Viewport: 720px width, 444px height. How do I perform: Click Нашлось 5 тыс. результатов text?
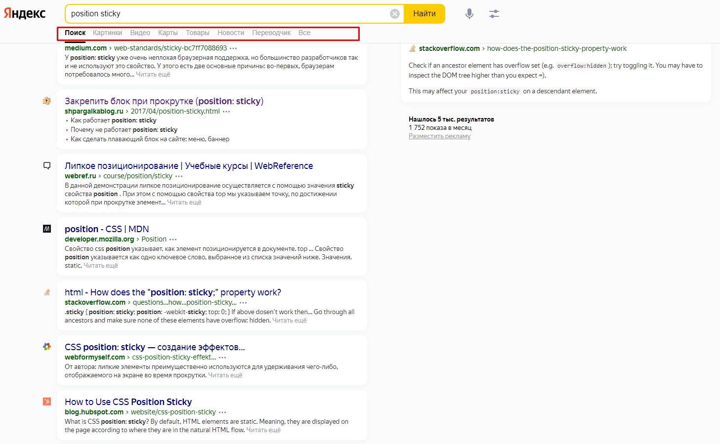coord(451,120)
